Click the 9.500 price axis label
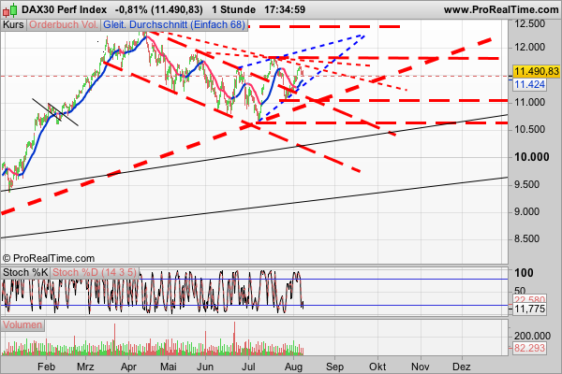Image resolution: width=562 pixels, height=374 pixels. point(526,184)
